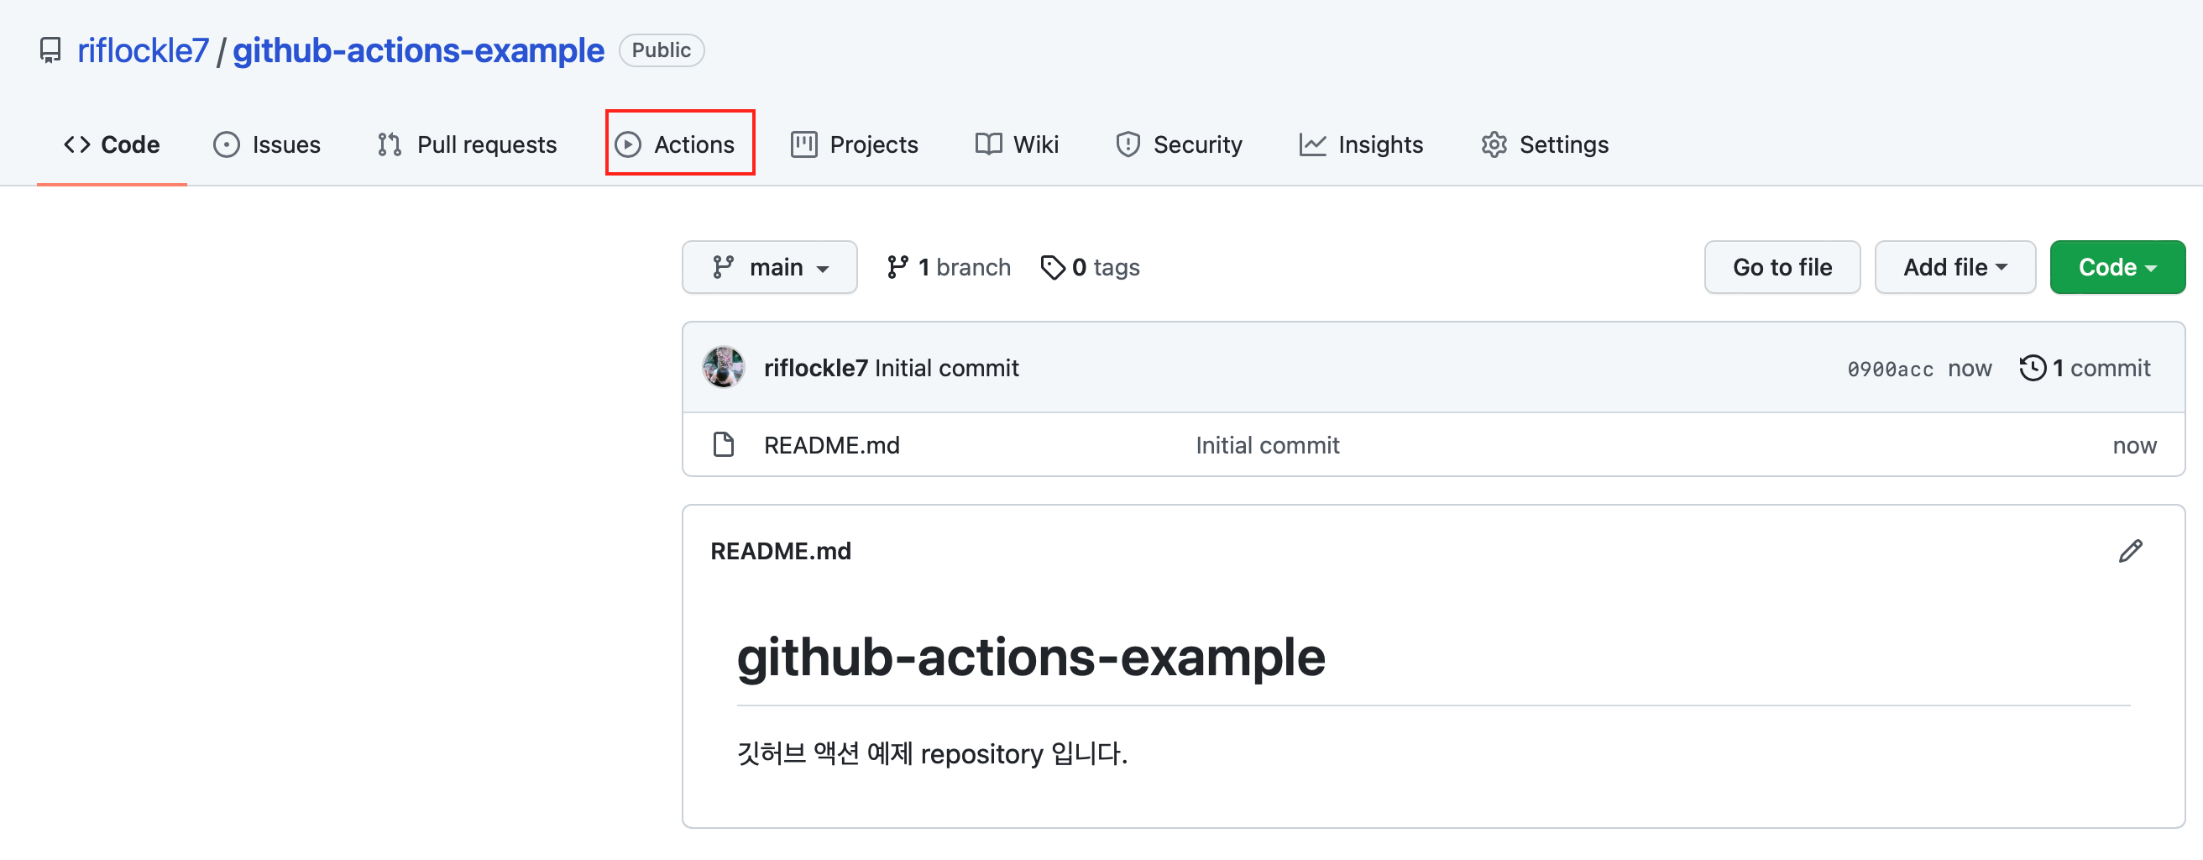View the 0 tags link
The image size is (2203, 860).
click(x=1091, y=267)
